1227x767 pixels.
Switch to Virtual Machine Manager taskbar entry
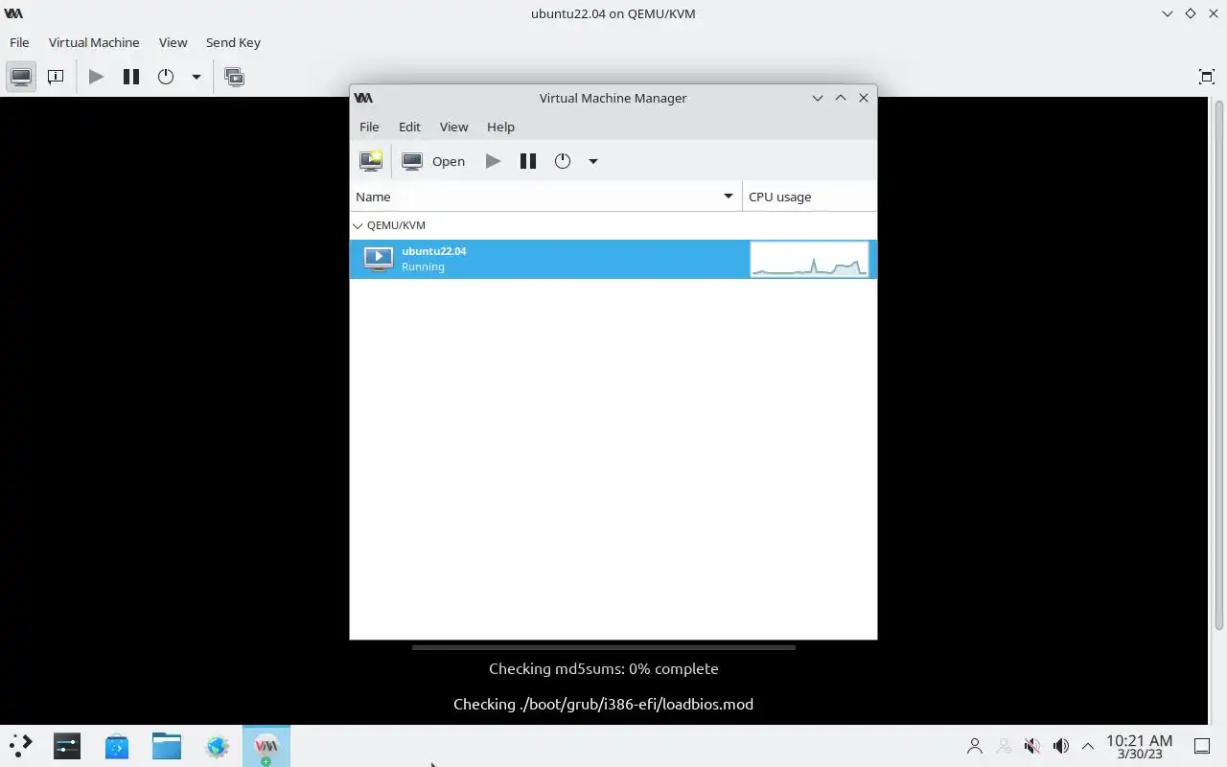tap(266, 745)
